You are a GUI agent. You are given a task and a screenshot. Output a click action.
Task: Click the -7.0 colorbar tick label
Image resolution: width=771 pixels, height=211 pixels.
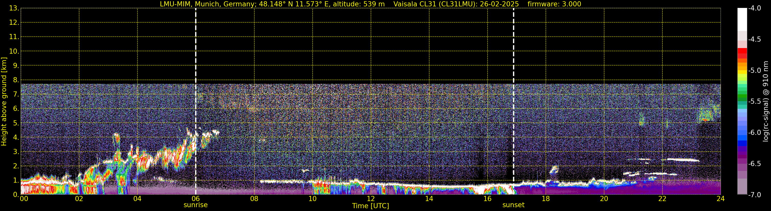click(754, 195)
